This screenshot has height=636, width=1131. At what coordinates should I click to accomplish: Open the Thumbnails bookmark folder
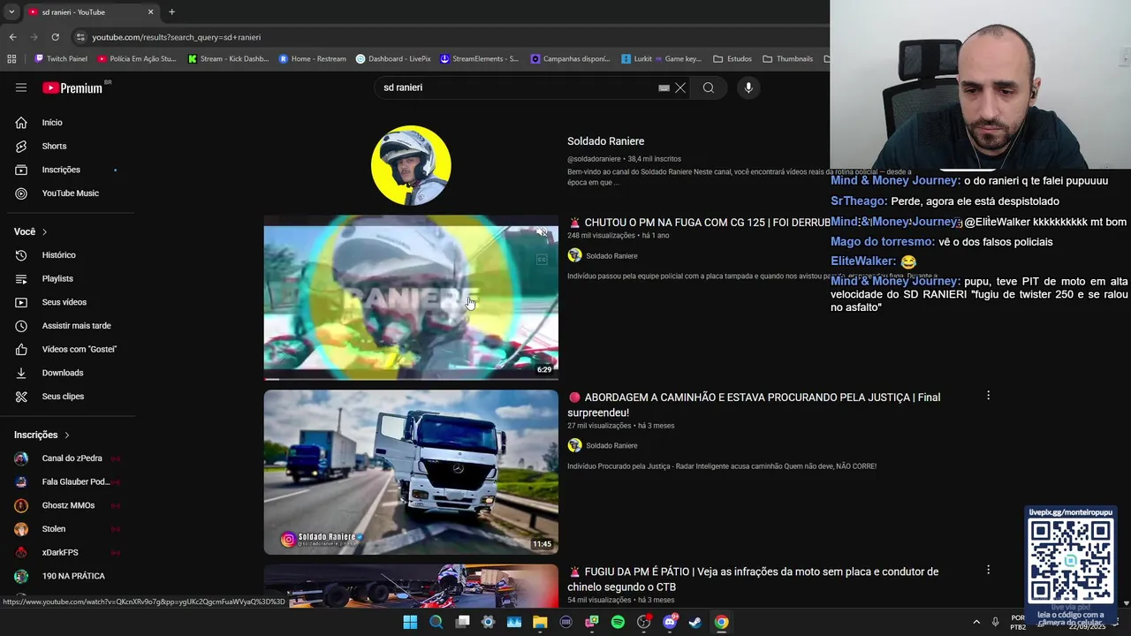coord(787,59)
